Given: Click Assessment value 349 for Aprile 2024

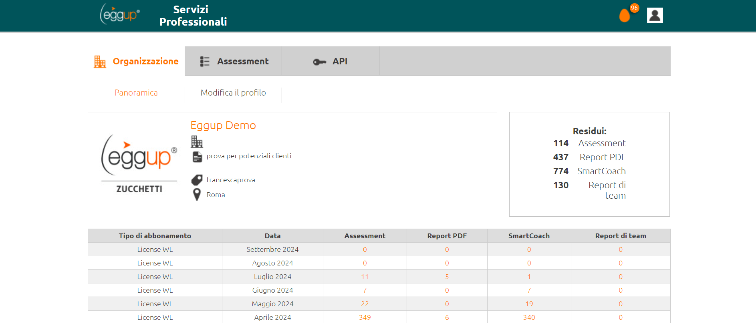Looking at the screenshot, I should pyautogui.click(x=365, y=317).
